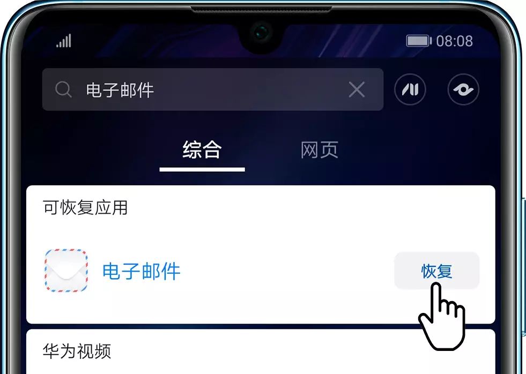
Task: Open the AI voice assistant icon
Action: [410, 89]
